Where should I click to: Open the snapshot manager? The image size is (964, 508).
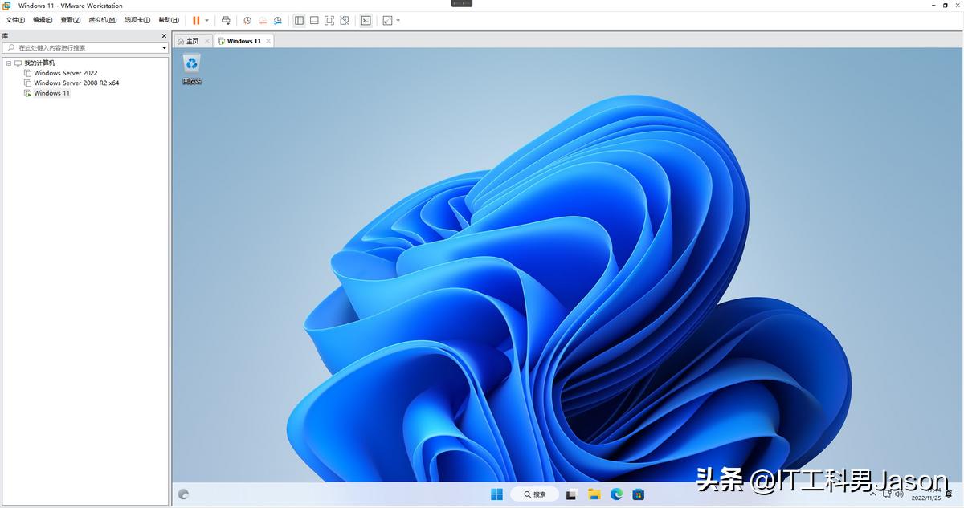[278, 20]
